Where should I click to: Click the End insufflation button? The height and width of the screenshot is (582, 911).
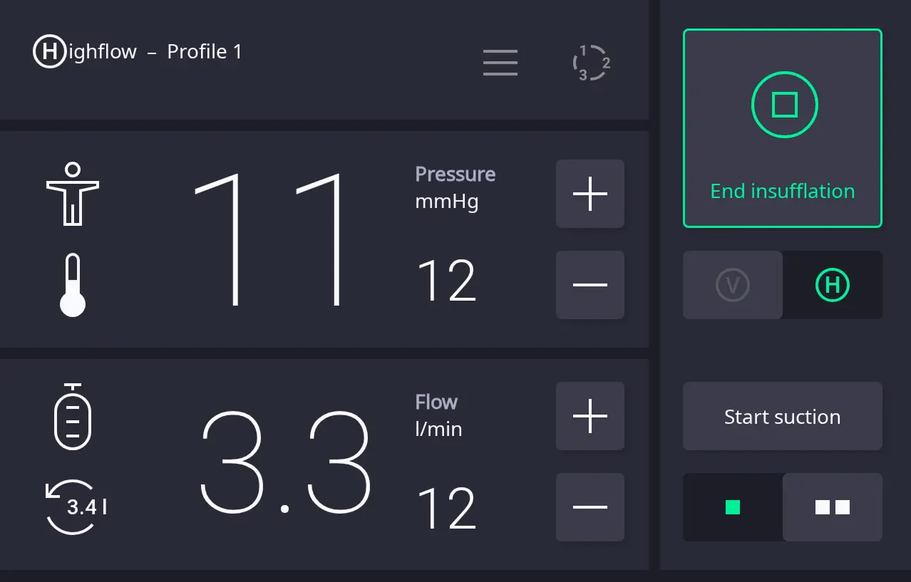coord(783,128)
